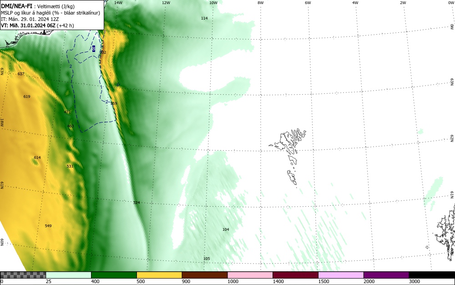Viewport: 455px width, 285px height.
Task: Click the "DMI/NEA-FI" title text
Action: [x=16, y=6]
